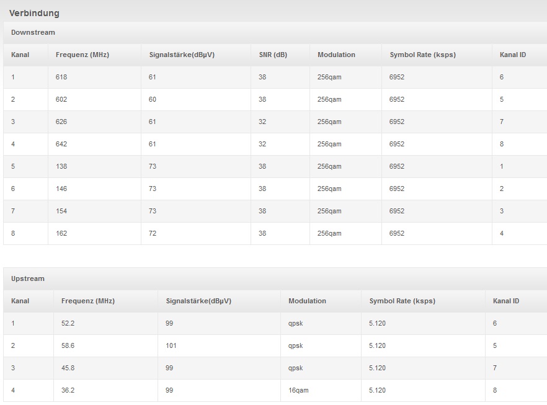Select the Upstream section header

coord(28,278)
